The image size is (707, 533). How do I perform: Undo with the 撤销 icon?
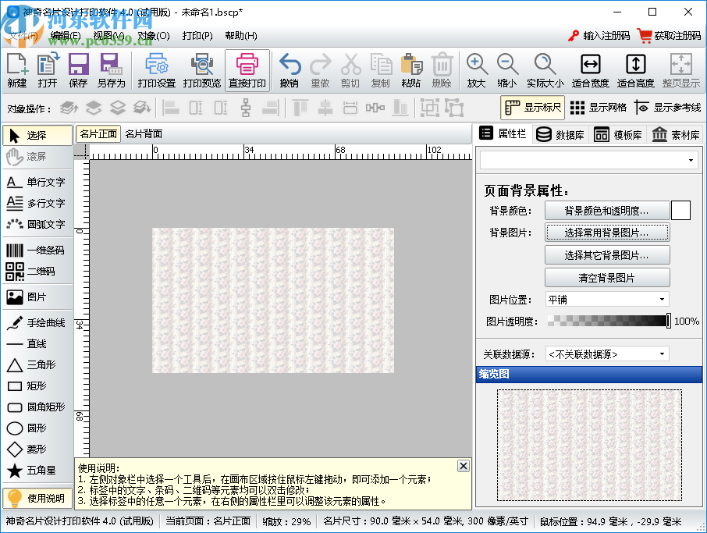[x=289, y=70]
